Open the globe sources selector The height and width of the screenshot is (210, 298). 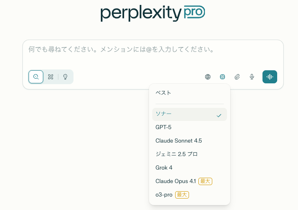(208, 77)
